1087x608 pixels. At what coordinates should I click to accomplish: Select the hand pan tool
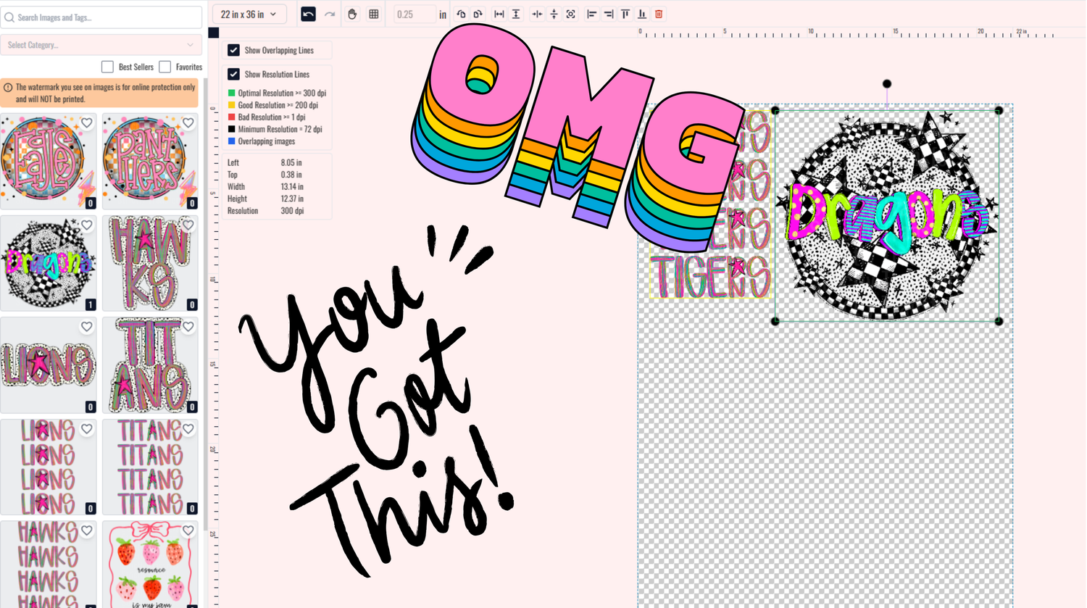click(x=352, y=14)
